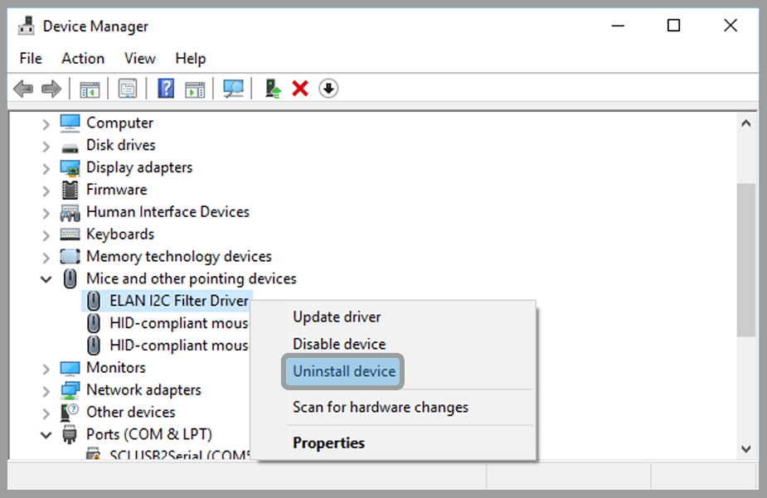Click the scrollbar down arrow
Screen dimensions: 767x498
(x=745, y=447)
